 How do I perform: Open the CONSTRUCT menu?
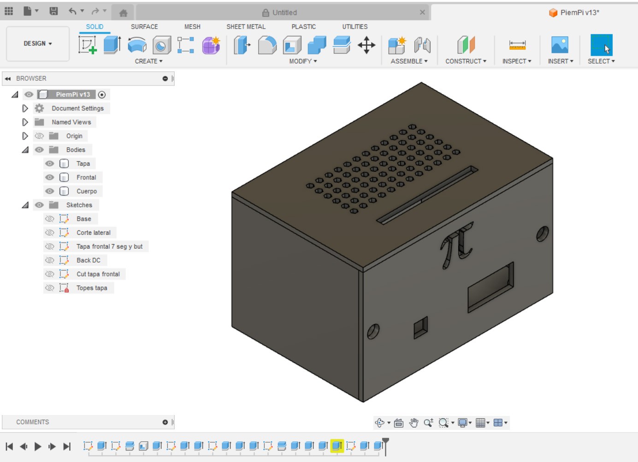tap(466, 61)
